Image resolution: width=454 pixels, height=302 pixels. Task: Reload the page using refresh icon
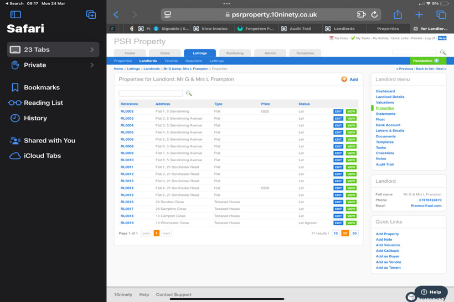374,15
